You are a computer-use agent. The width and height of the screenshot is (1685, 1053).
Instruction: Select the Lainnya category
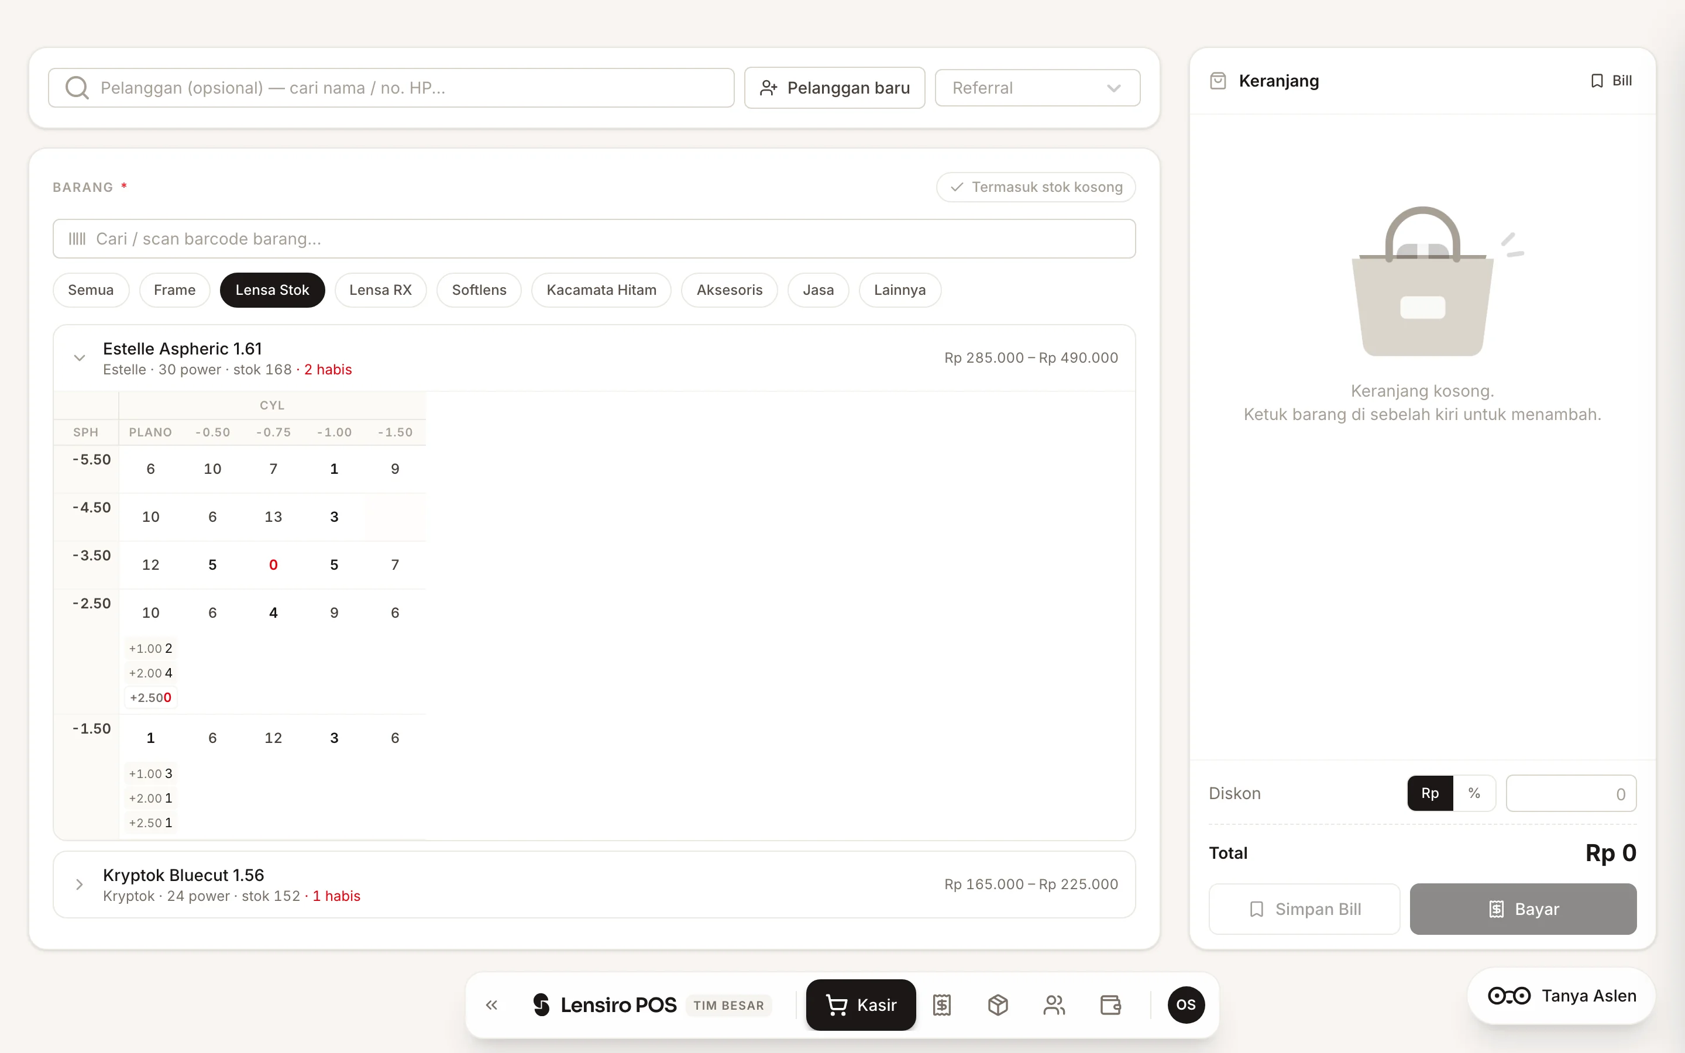(x=900, y=290)
